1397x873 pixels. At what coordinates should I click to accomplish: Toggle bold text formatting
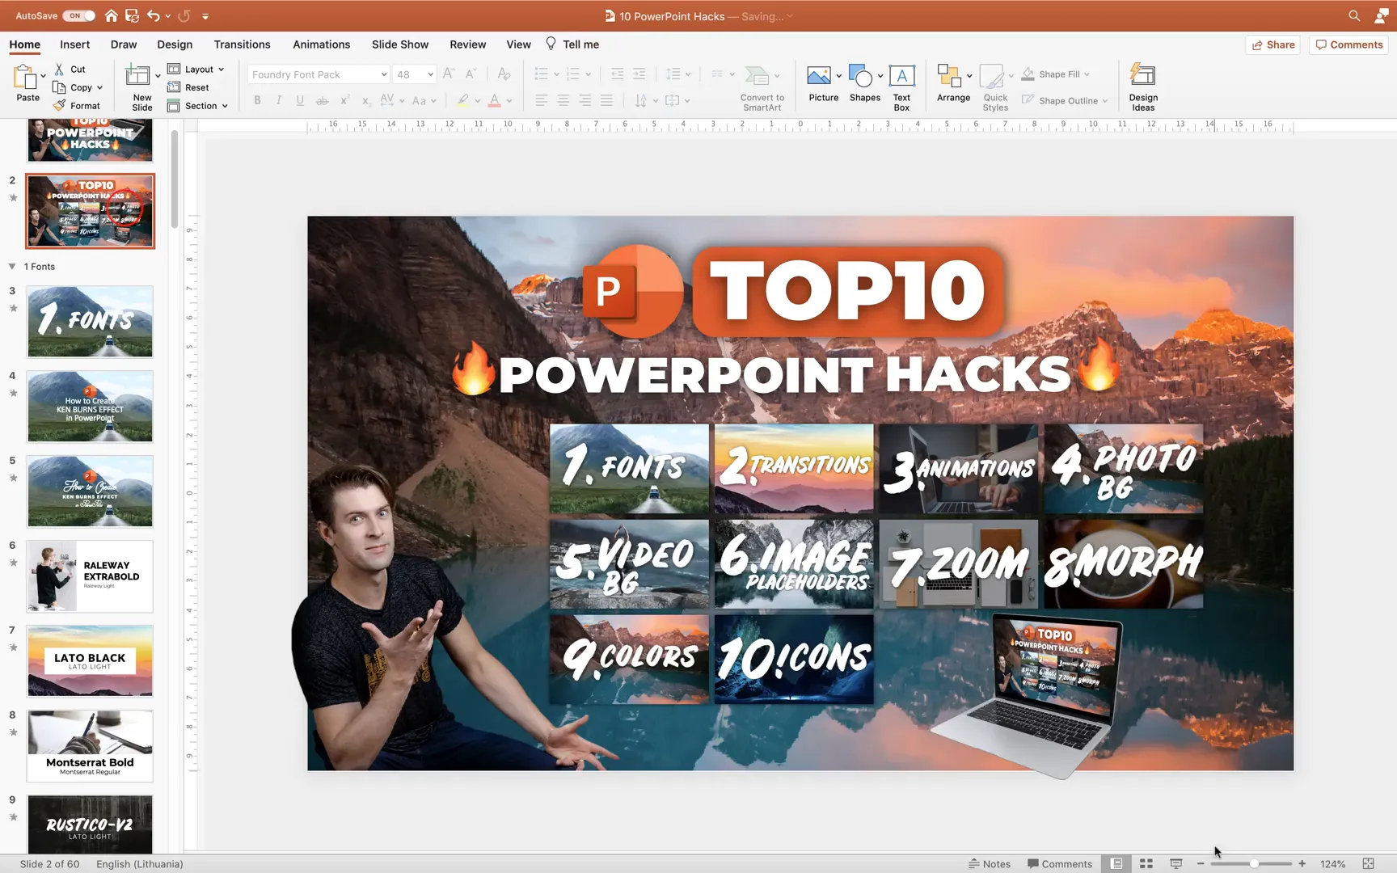257,100
